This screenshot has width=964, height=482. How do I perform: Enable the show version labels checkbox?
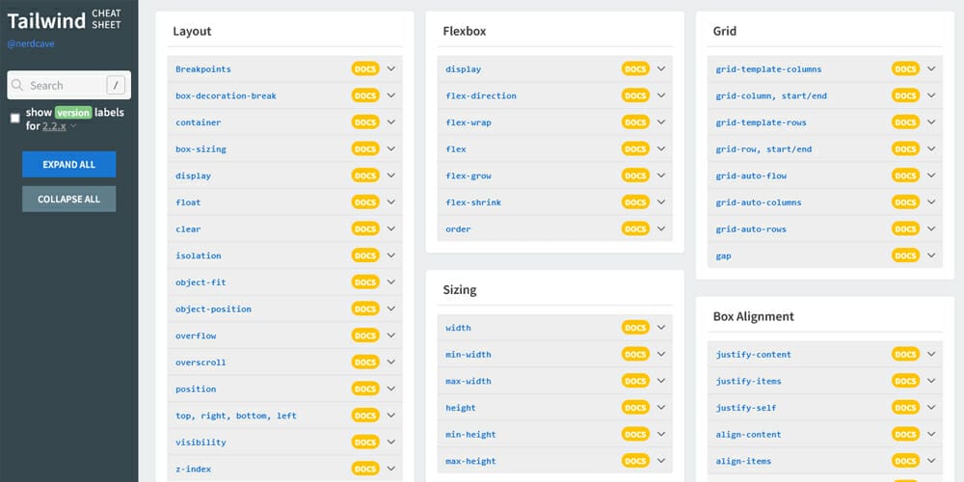(x=15, y=118)
